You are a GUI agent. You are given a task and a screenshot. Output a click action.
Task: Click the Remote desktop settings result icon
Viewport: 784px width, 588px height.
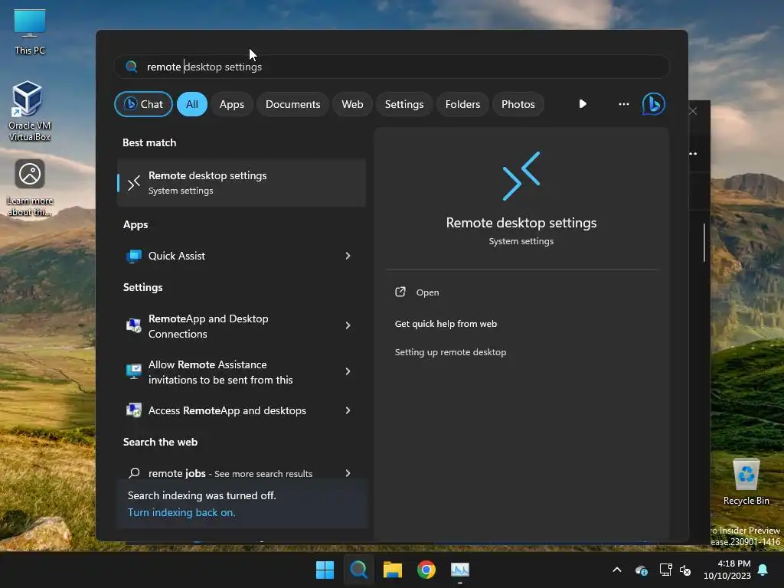click(133, 183)
